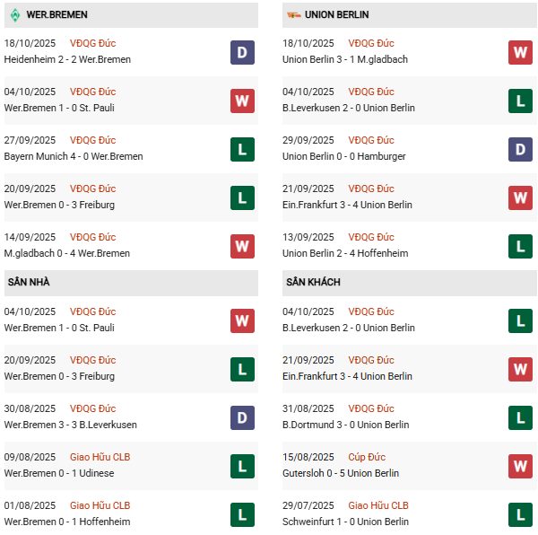Open the Wer.Bremen 0 - 1 Hoffenheim match
538x535 pixels.
pos(67,522)
